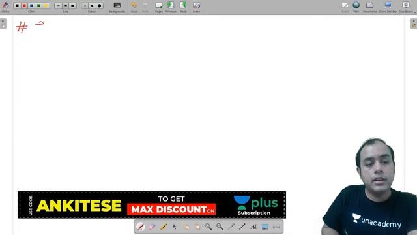
Task: Select the Text tool
Action: tap(253, 227)
